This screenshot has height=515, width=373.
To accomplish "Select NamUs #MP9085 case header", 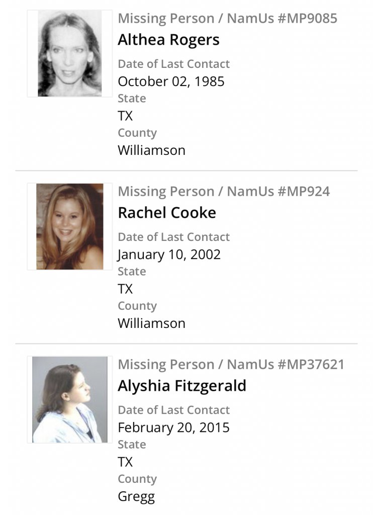I will [227, 19].
